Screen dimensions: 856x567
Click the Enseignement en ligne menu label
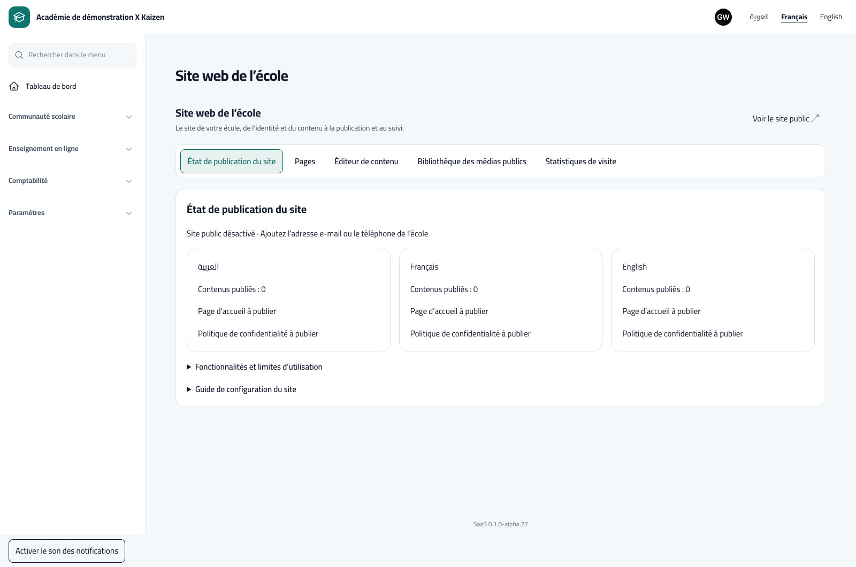[x=43, y=149]
